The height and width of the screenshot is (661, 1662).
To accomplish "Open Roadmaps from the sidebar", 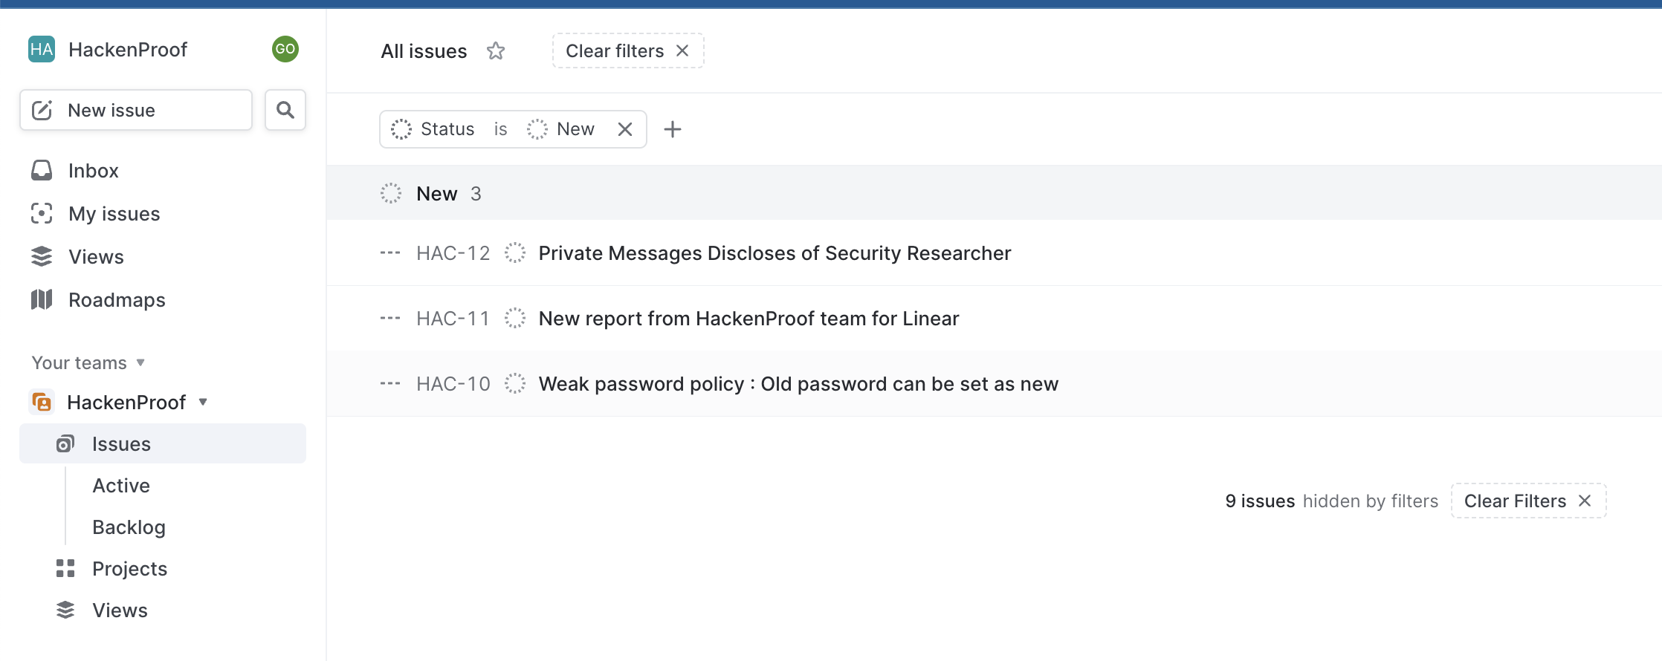I will pyautogui.click(x=117, y=300).
